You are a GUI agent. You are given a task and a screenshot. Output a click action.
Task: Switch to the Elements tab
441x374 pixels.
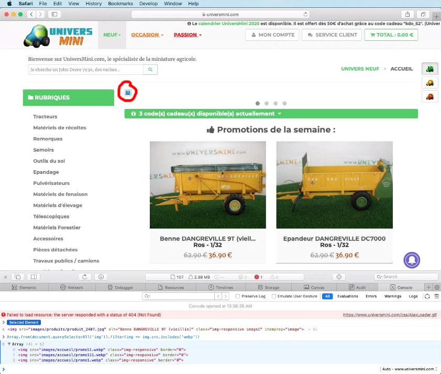pyautogui.click(x=24, y=288)
